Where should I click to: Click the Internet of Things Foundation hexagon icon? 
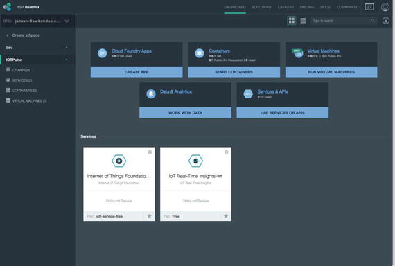tap(119, 161)
